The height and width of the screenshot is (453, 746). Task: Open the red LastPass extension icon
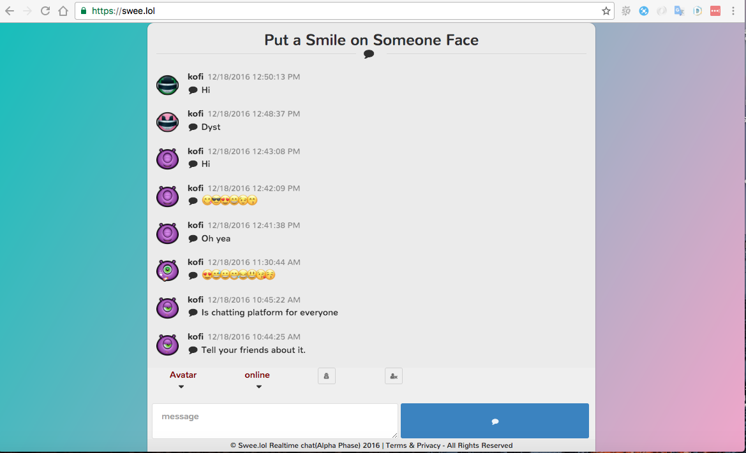coord(715,11)
